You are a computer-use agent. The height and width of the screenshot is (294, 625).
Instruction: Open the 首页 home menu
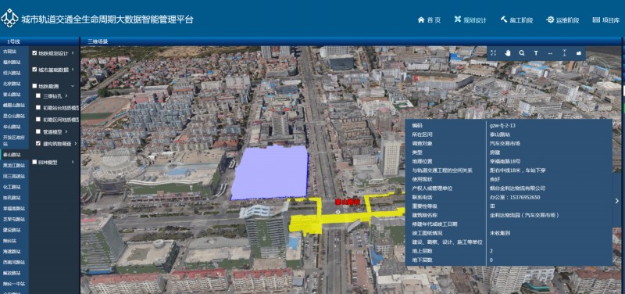coord(429,20)
